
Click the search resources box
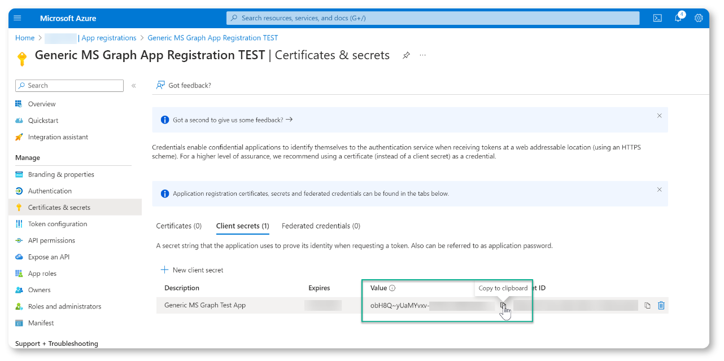(x=433, y=18)
